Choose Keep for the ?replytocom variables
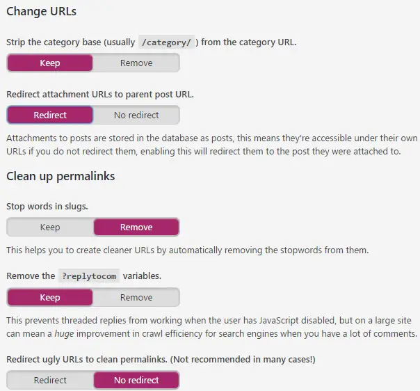This screenshot has height=391, width=420. [50, 298]
